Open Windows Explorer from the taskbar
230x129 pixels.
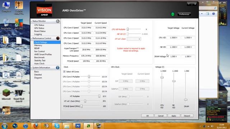point(67,126)
